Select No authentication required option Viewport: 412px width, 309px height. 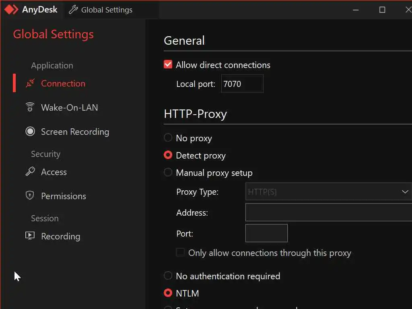pyautogui.click(x=168, y=276)
